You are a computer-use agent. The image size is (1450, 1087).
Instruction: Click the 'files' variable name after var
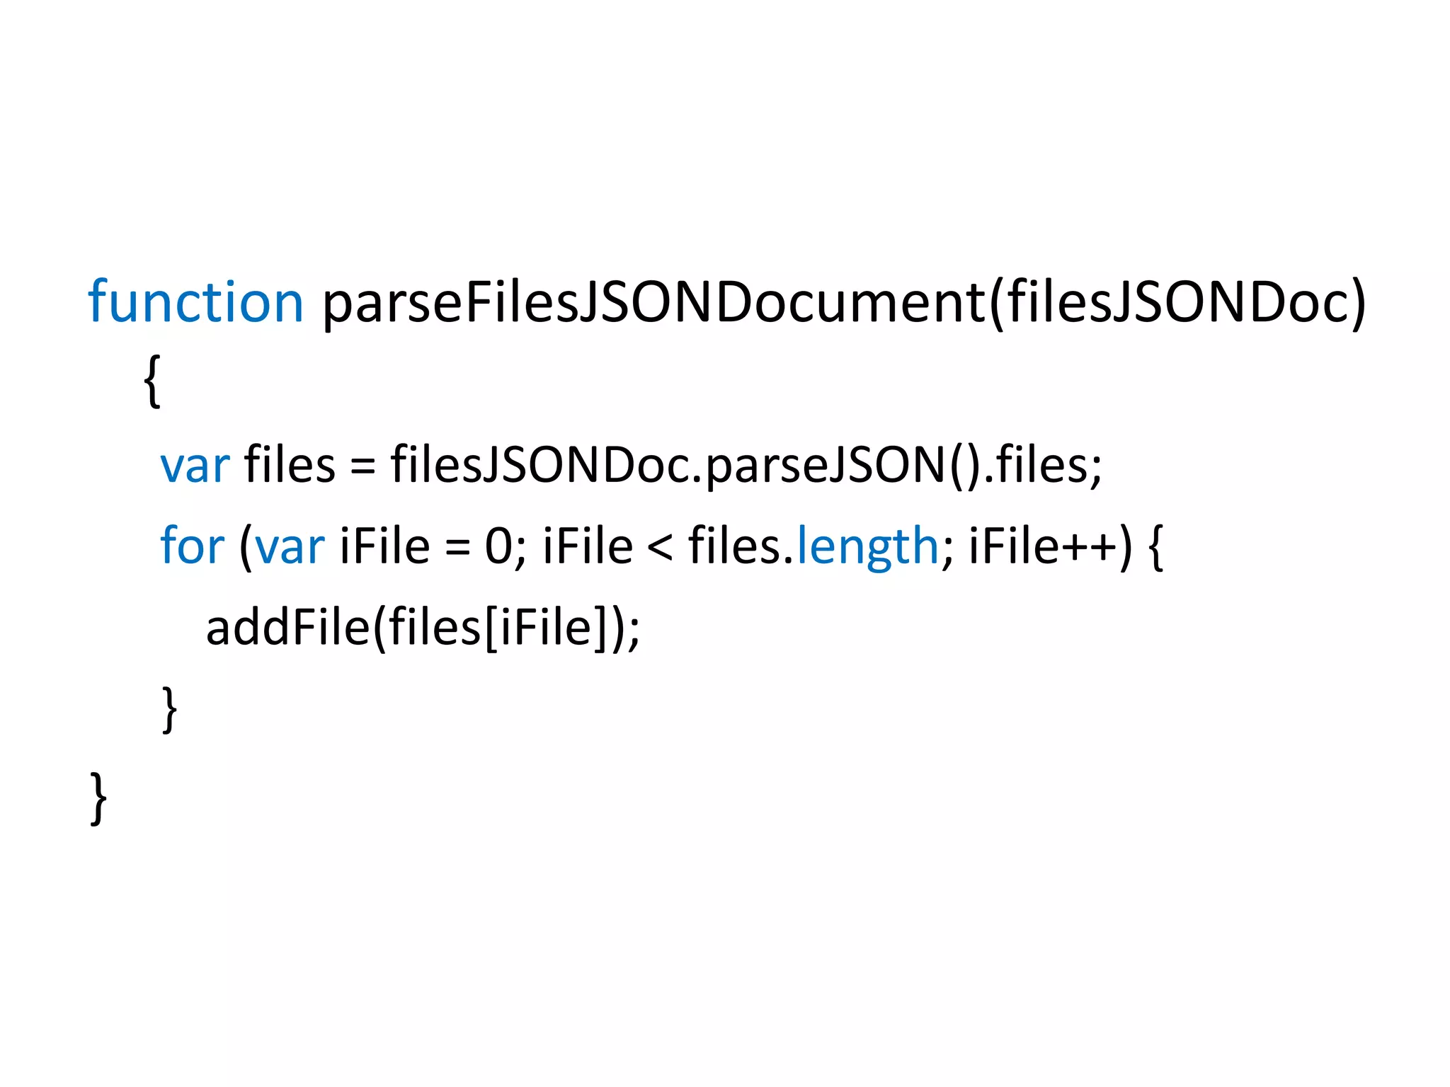click(x=290, y=464)
